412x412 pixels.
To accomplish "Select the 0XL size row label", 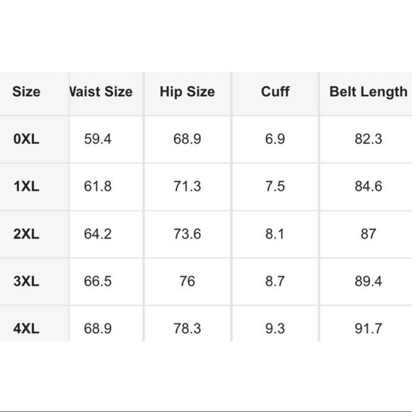I will (x=26, y=139).
